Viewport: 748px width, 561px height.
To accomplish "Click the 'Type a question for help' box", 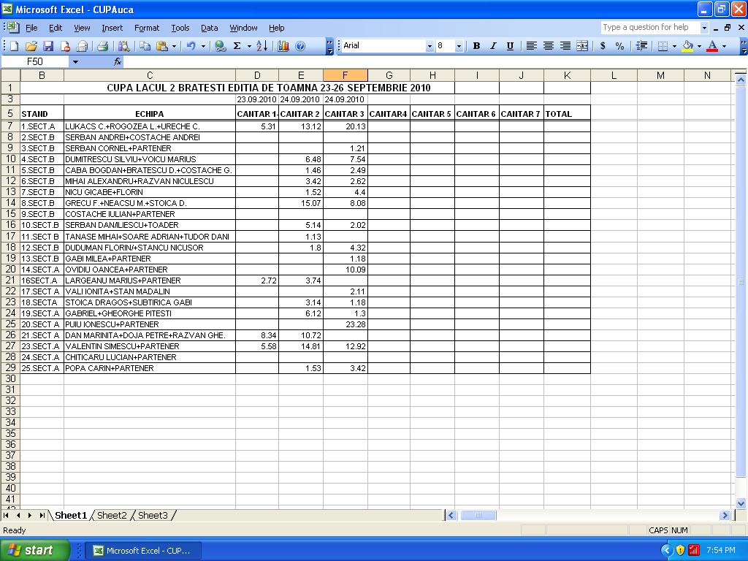I will (x=649, y=28).
